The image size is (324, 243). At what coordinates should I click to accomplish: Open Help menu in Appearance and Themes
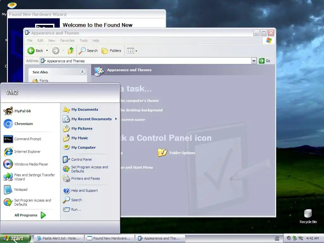coord(96,40)
